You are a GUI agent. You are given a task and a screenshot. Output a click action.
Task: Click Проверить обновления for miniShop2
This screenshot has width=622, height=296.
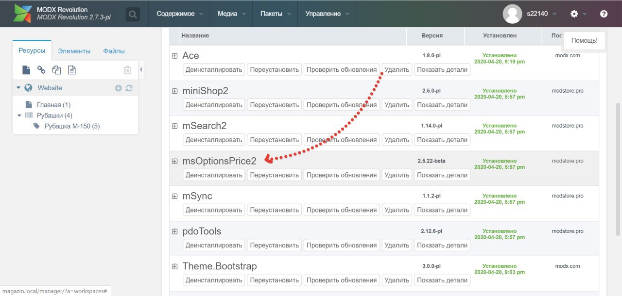[x=342, y=104]
